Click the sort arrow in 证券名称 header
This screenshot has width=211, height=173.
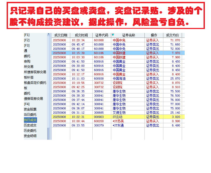point(113,35)
